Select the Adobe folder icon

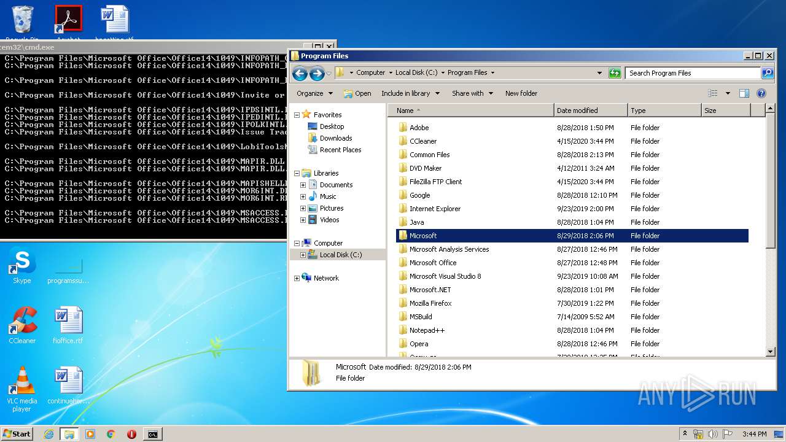click(403, 128)
